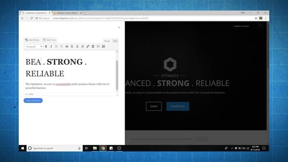Image resolution: width=288 pixels, height=162 pixels.
Task: Show hidden system tray icons
Action: (232, 148)
